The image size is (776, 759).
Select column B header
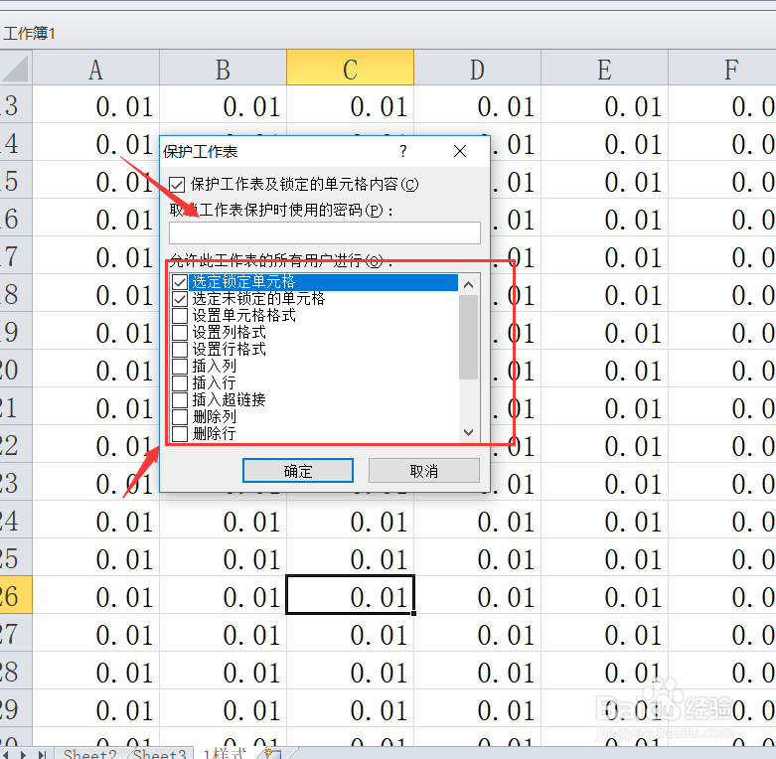tap(223, 68)
